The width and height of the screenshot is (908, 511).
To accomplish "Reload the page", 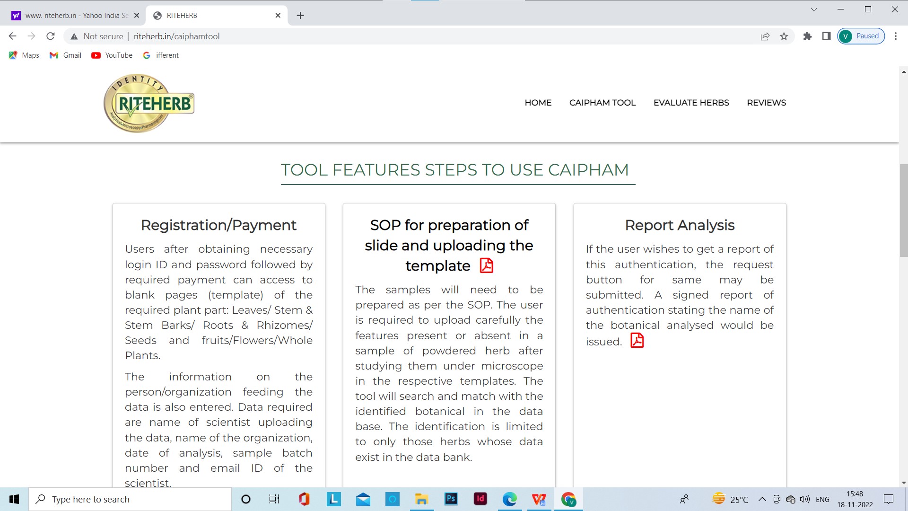I will 51,36.
